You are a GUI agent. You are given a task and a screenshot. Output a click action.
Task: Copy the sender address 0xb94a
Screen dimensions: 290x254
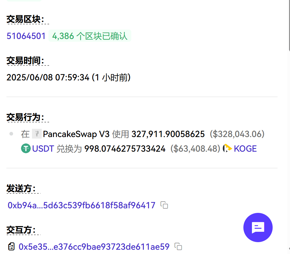pyautogui.click(x=164, y=205)
